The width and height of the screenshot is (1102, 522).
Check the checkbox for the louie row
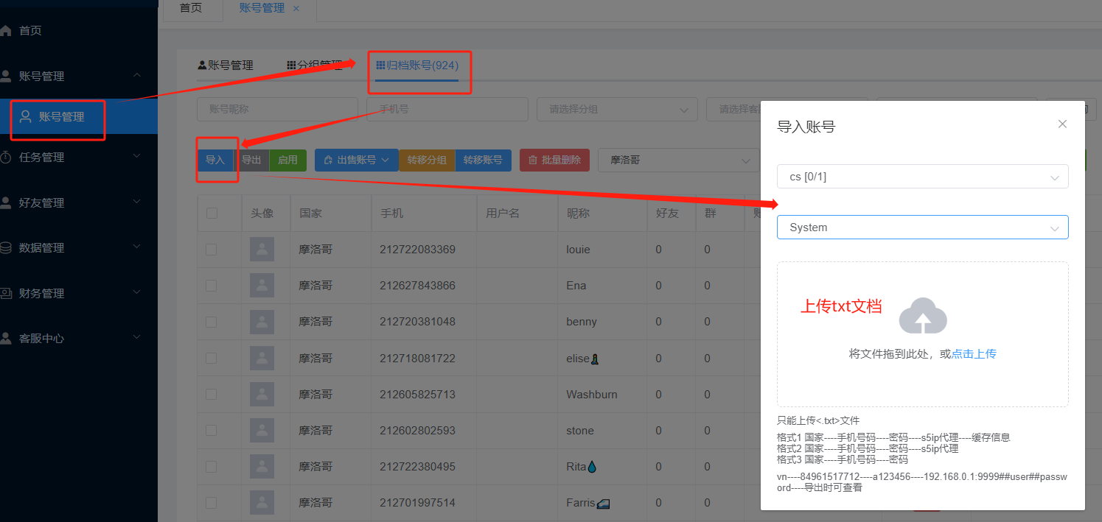(x=212, y=250)
